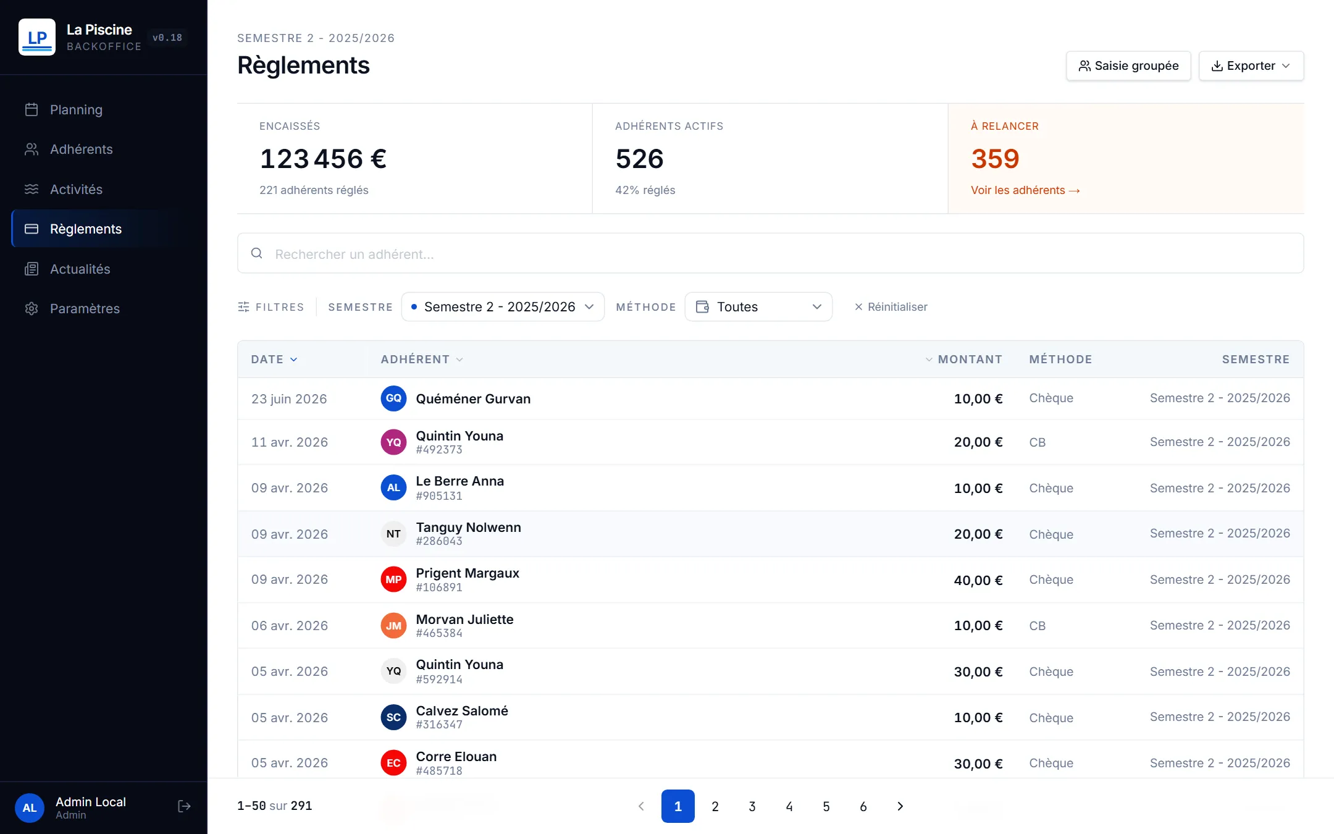The width and height of the screenshot is (1334, 834).
Task: Go to page 4
Action: click(789, 806)
